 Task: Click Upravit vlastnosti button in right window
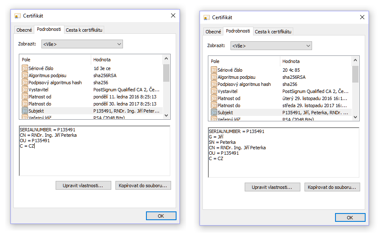point(272,187)
